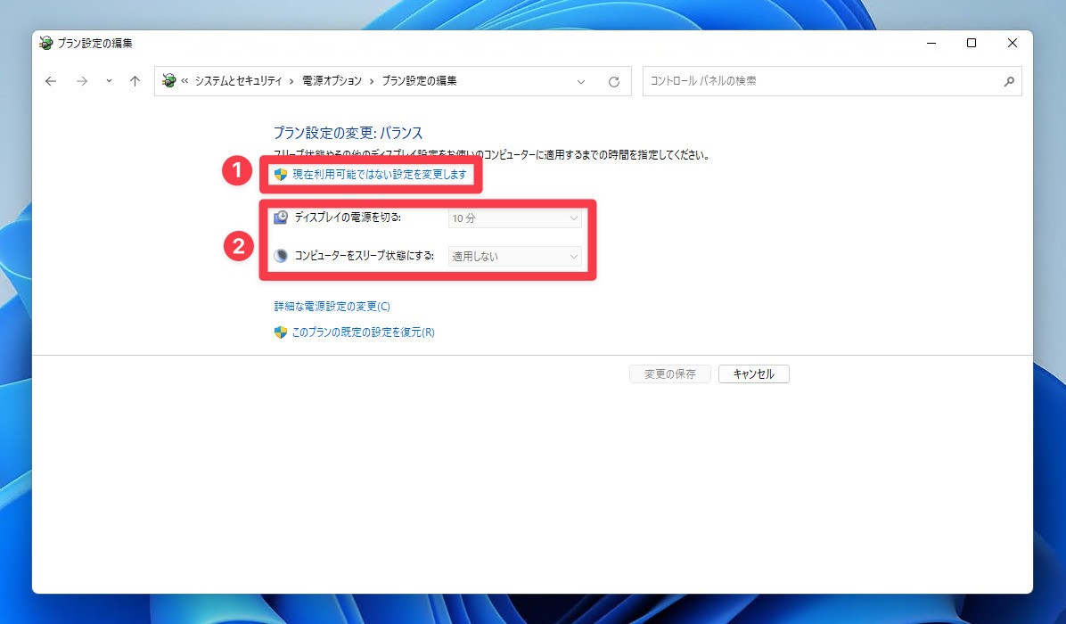Click the forward navigation arrow
The height and width of the screenshot is (624, 1066).
pos(82,82)
